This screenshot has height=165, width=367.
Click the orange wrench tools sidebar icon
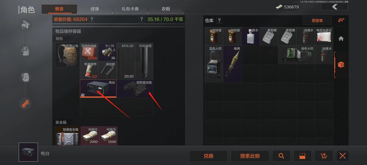point(25,104)
